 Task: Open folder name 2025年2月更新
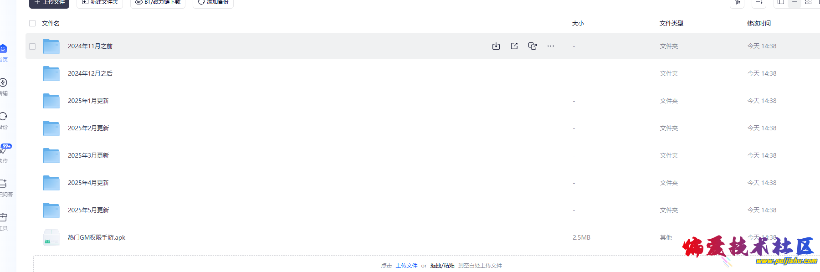coord(88,128)
